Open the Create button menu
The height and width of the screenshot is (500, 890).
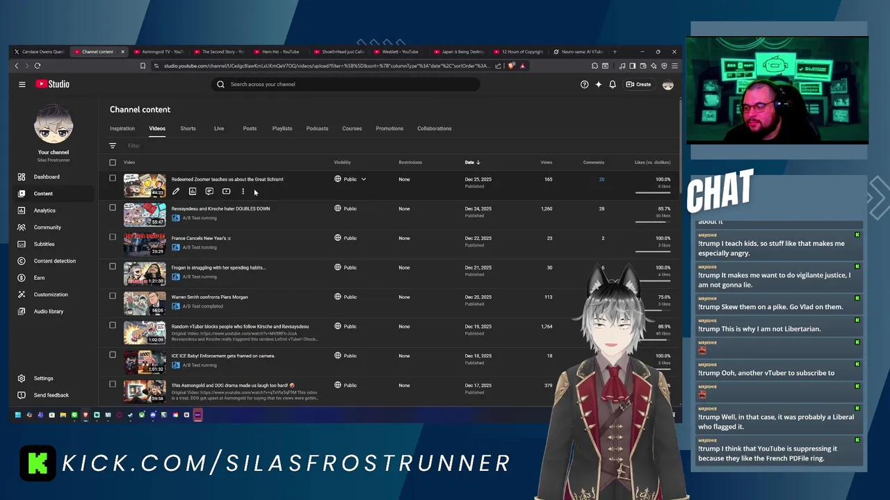point(638,84)
